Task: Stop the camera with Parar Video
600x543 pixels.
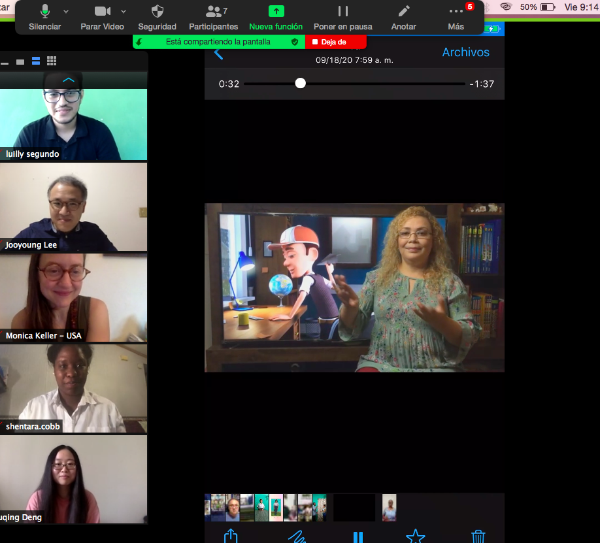Action: click(x=102, y=18)
